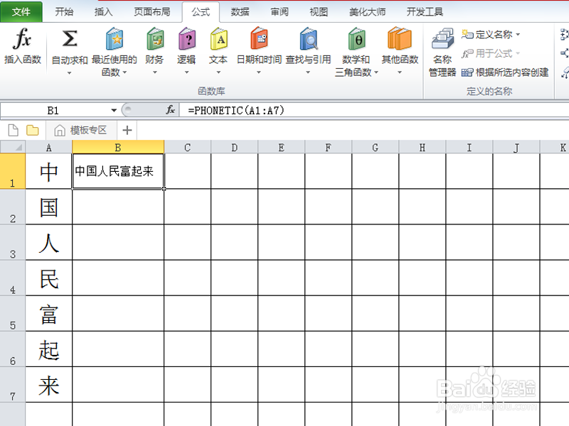The image size is (569, 426).
Task: Open the Logical (逻辑) functions icon
Action: pos(186,38)
